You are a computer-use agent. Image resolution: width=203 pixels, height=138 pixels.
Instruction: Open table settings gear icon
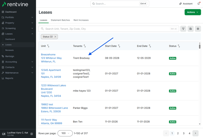(x=198, y=29)
